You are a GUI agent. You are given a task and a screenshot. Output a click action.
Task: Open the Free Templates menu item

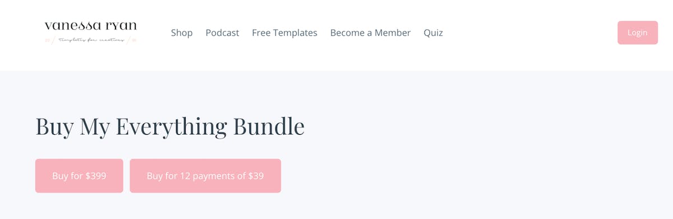[x=284, y=33]
